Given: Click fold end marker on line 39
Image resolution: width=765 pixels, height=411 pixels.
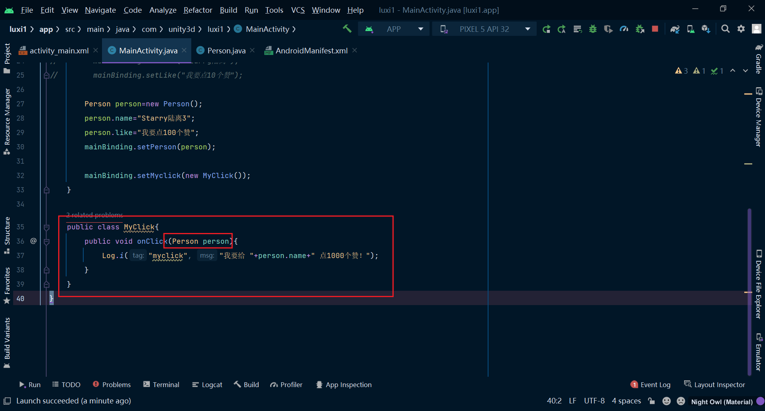Looking at the screenshot, I should [x=47, y=284].
